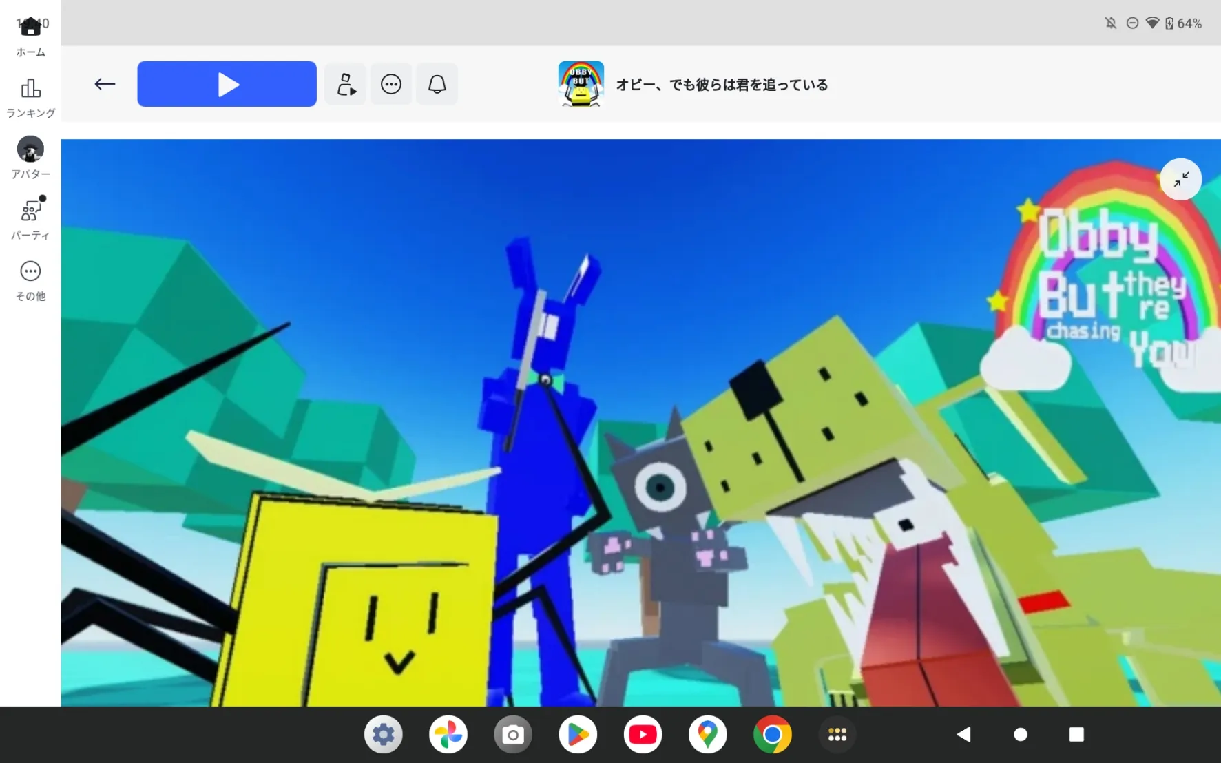Screen dimensions: 1221x763
Task: Open the その他 more menu
Action: coord(30,280)
